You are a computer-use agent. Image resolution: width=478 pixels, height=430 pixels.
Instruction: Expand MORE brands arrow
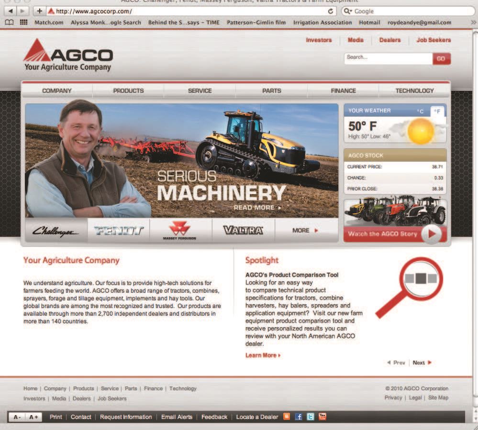pyautogui.click(x=316, y=231)
